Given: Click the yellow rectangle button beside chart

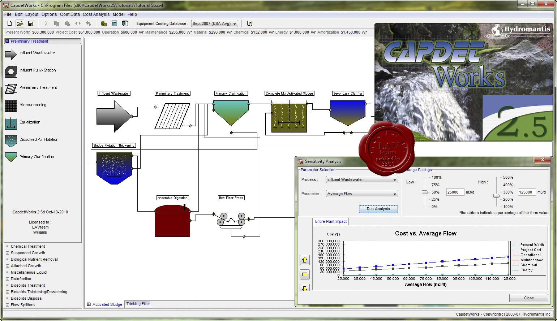Looking at the screenshot, I should coord(305,274).
